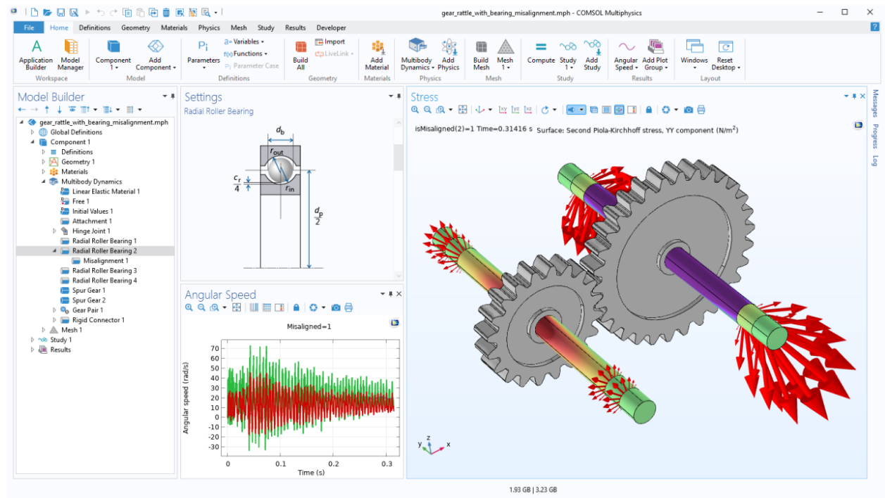This screenshot has width=885, height=498.
Task: Click Zoom Out in the Stress graphics toolbar
Action: coord(427,110)
